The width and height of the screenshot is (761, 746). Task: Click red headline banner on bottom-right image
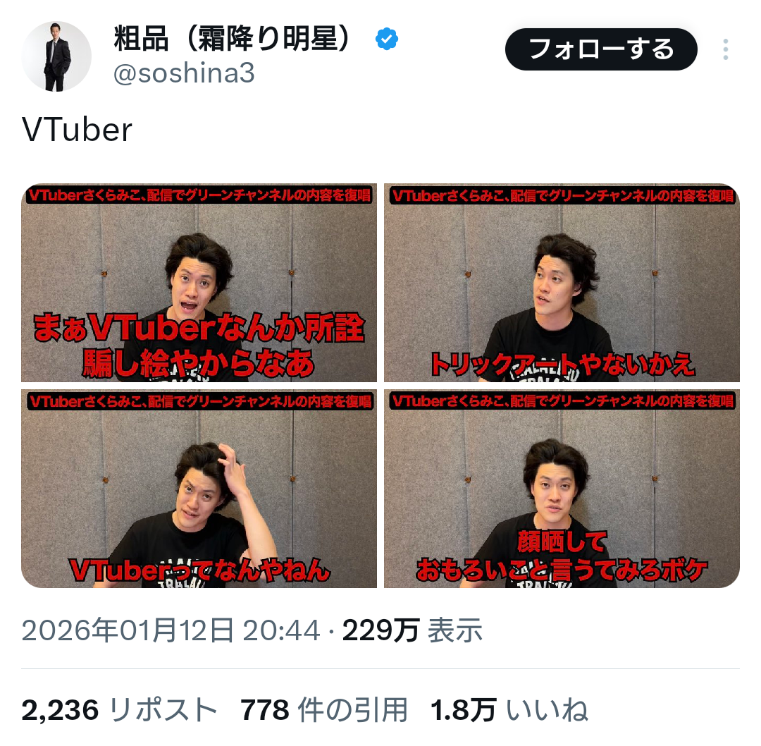tap(562, 400)
